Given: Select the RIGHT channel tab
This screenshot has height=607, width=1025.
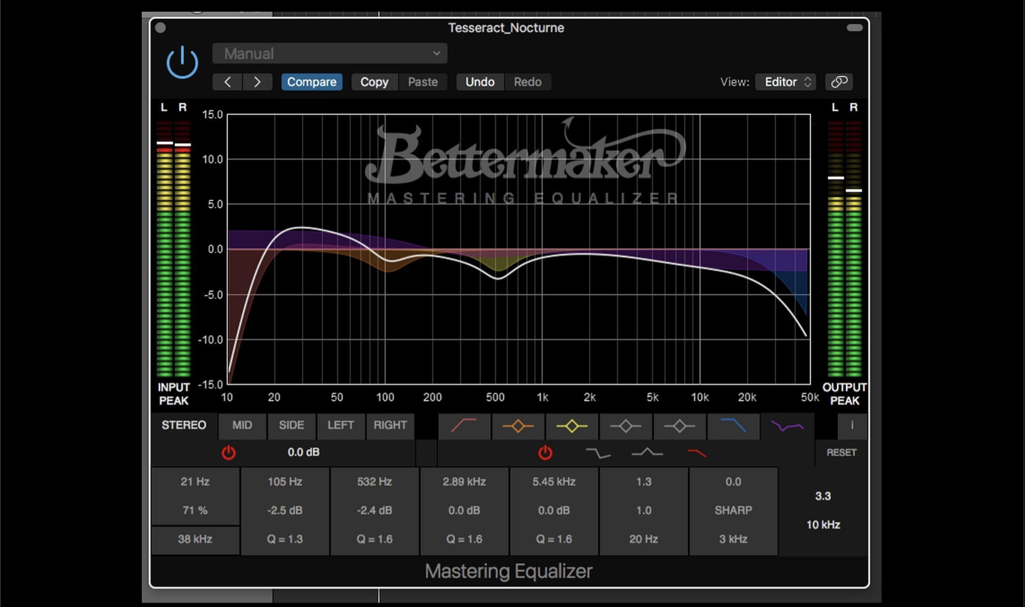Looking at the screenshot, I should pyautogui.click(x=390, y=425).
